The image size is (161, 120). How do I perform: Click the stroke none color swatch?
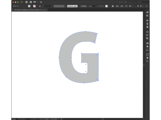34,6
